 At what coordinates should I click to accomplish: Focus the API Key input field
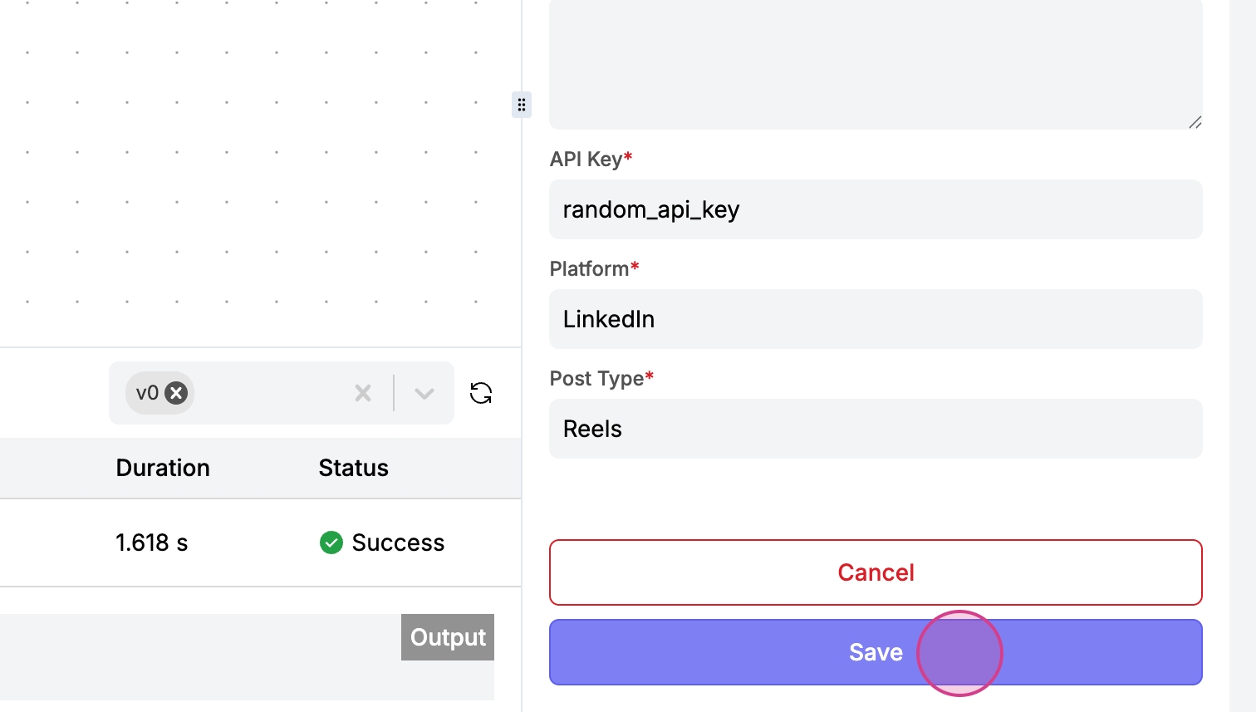(876, 209)
